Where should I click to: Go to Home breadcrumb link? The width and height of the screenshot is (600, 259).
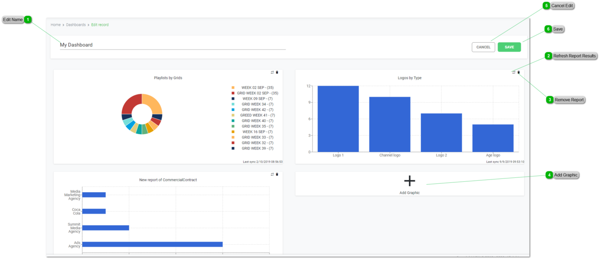click(56, 25)
